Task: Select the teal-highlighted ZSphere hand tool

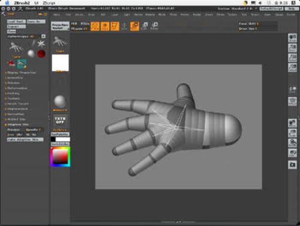Action: (22, 64)
